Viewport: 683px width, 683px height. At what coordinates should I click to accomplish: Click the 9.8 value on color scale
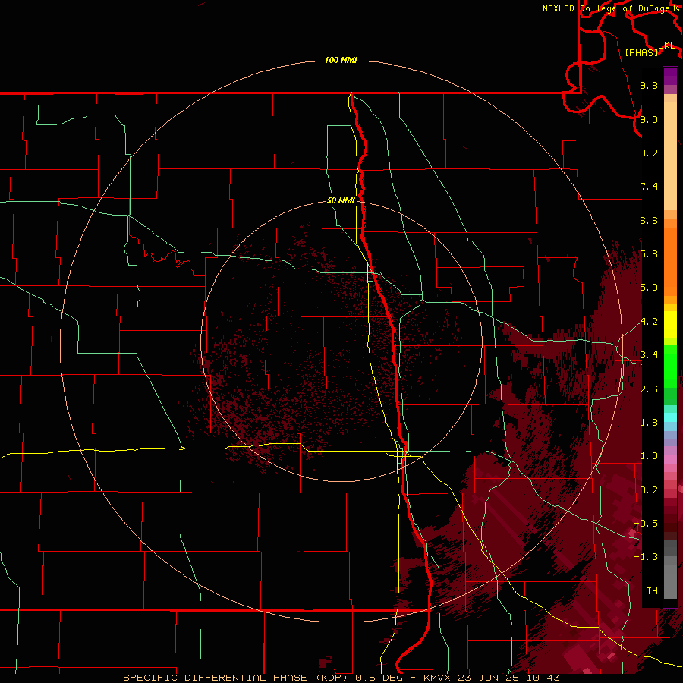(x=649, y=85)
